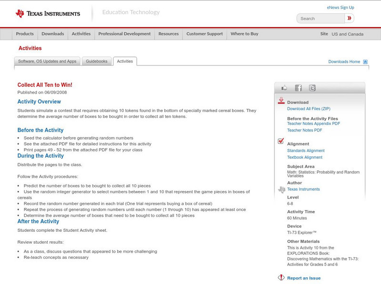Screen dimensions: 381x284
Task: Click the Before the Activity Files label
Action: 312,119
